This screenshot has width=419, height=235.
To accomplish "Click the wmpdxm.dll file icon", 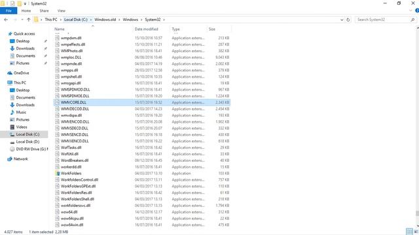I will click(57, 38).
